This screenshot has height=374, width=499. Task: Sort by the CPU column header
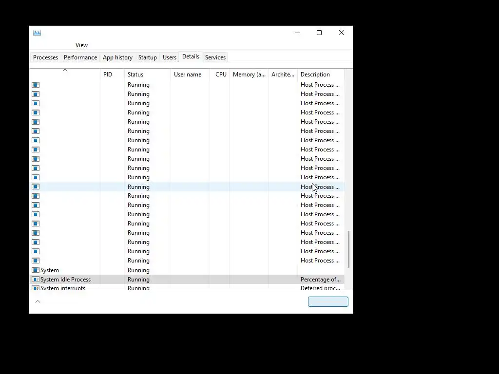click(x=220, y=75)
